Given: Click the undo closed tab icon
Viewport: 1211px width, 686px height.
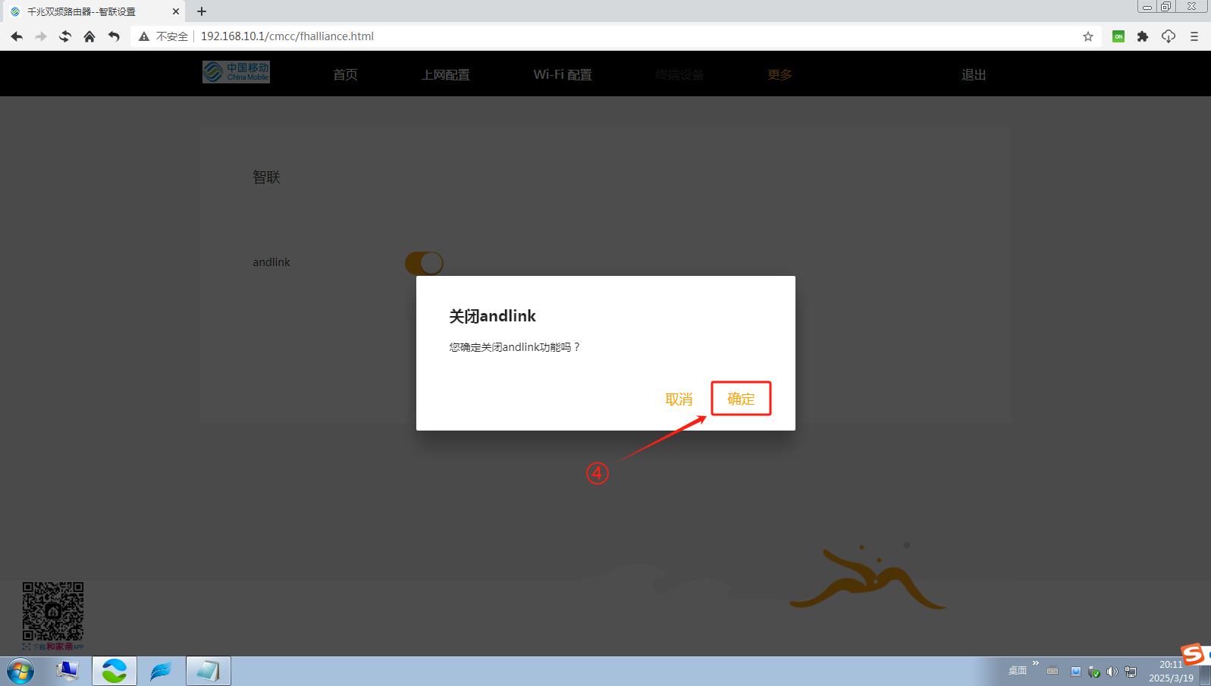Looking at the screenshot, I should click(x=114, y=36).
